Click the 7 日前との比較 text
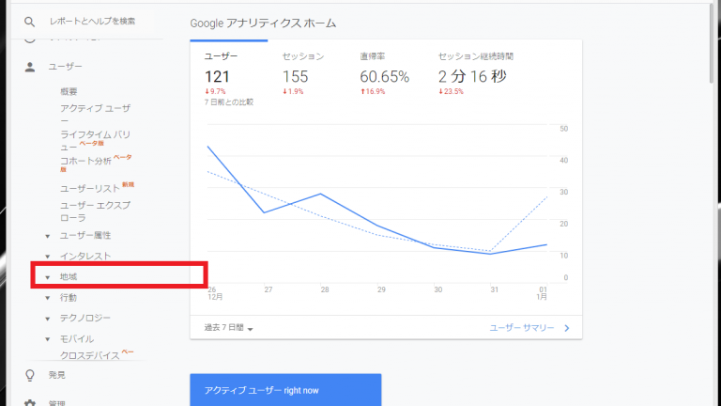 [x=229, y=102]
